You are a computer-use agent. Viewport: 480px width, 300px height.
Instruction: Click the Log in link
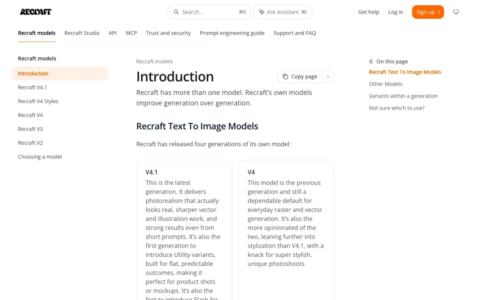[x=396, y=12]
